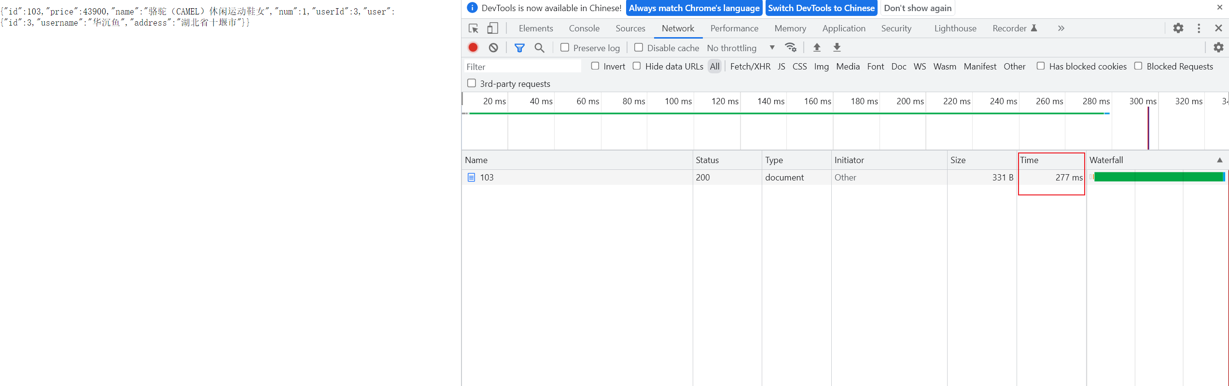Sort by the Size column header
Image resolution: width=1229 pixels, height=386 pixels.
point(982,160)
